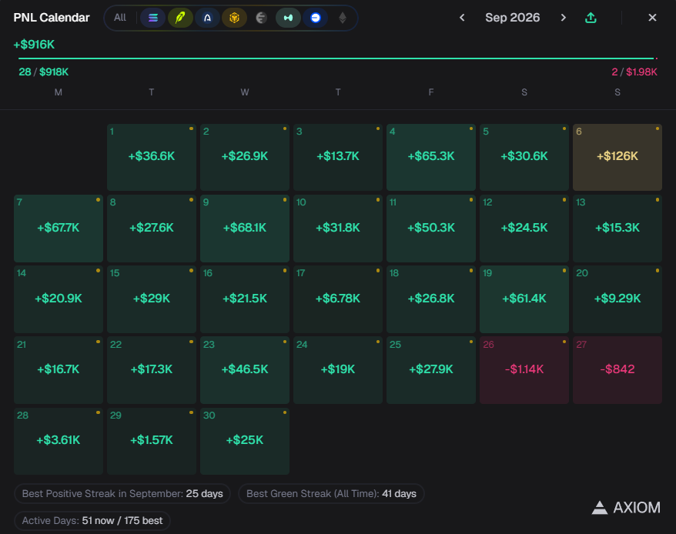The height and width of the screenshot is (534, 676).
Task: Open day 14 cell showing +$20.9K
Action: click(x=59, y=299)
